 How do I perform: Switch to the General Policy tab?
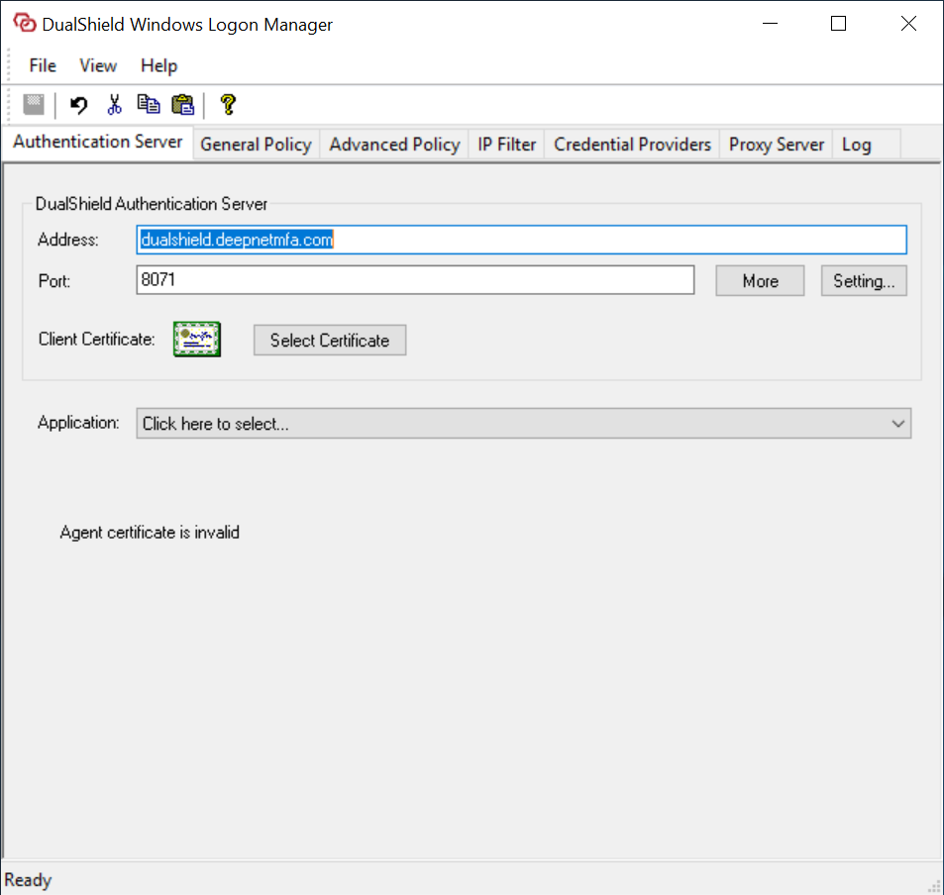coord(256,145)
